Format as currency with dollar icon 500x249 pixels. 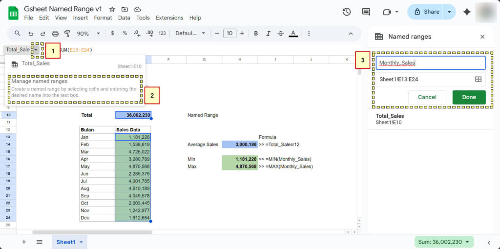point(112,33)
